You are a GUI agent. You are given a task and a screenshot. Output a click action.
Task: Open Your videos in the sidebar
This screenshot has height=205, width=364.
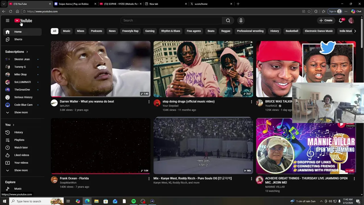pos(22,163)
